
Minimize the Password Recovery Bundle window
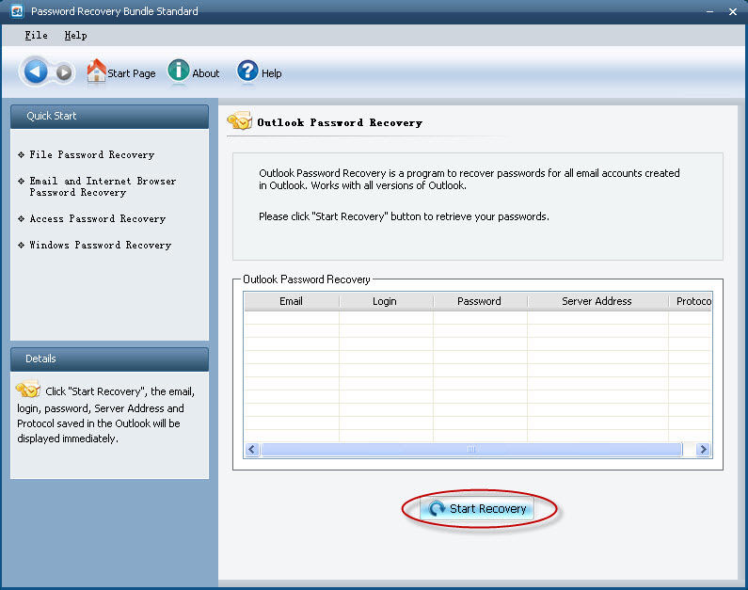[x=709, y=11]
